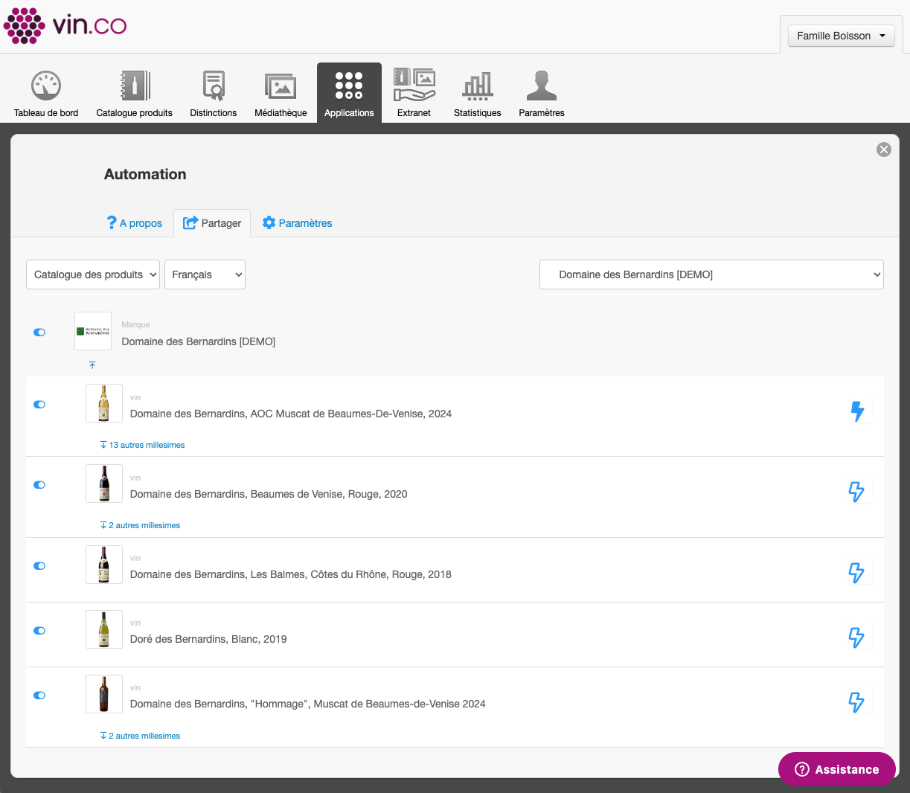
Task: Switch to the Paramètres tab in Automation
Action: [297, 223]
